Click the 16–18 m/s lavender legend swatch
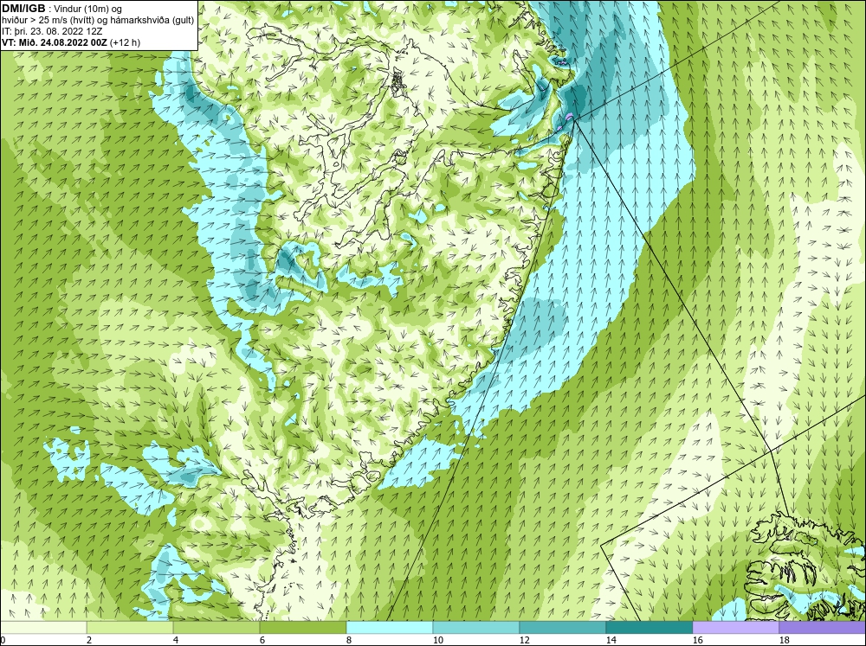This screenshot has height=646, width=866. coord(735,628)
